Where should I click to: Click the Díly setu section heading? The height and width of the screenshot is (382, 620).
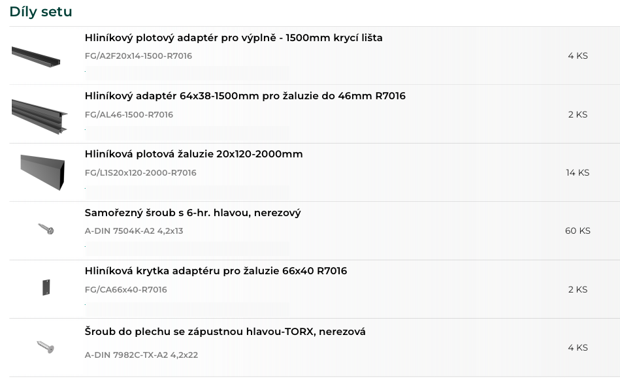(41, 12)
